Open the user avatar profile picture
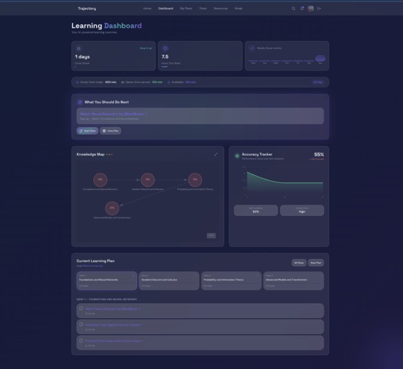This screenshot has height=369, width=403. [x=311, y=8]
